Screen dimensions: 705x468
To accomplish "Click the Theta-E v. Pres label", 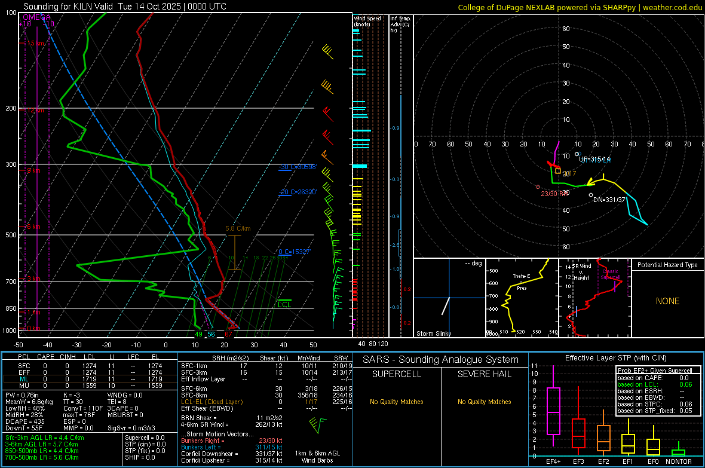I will click(522, 282).
